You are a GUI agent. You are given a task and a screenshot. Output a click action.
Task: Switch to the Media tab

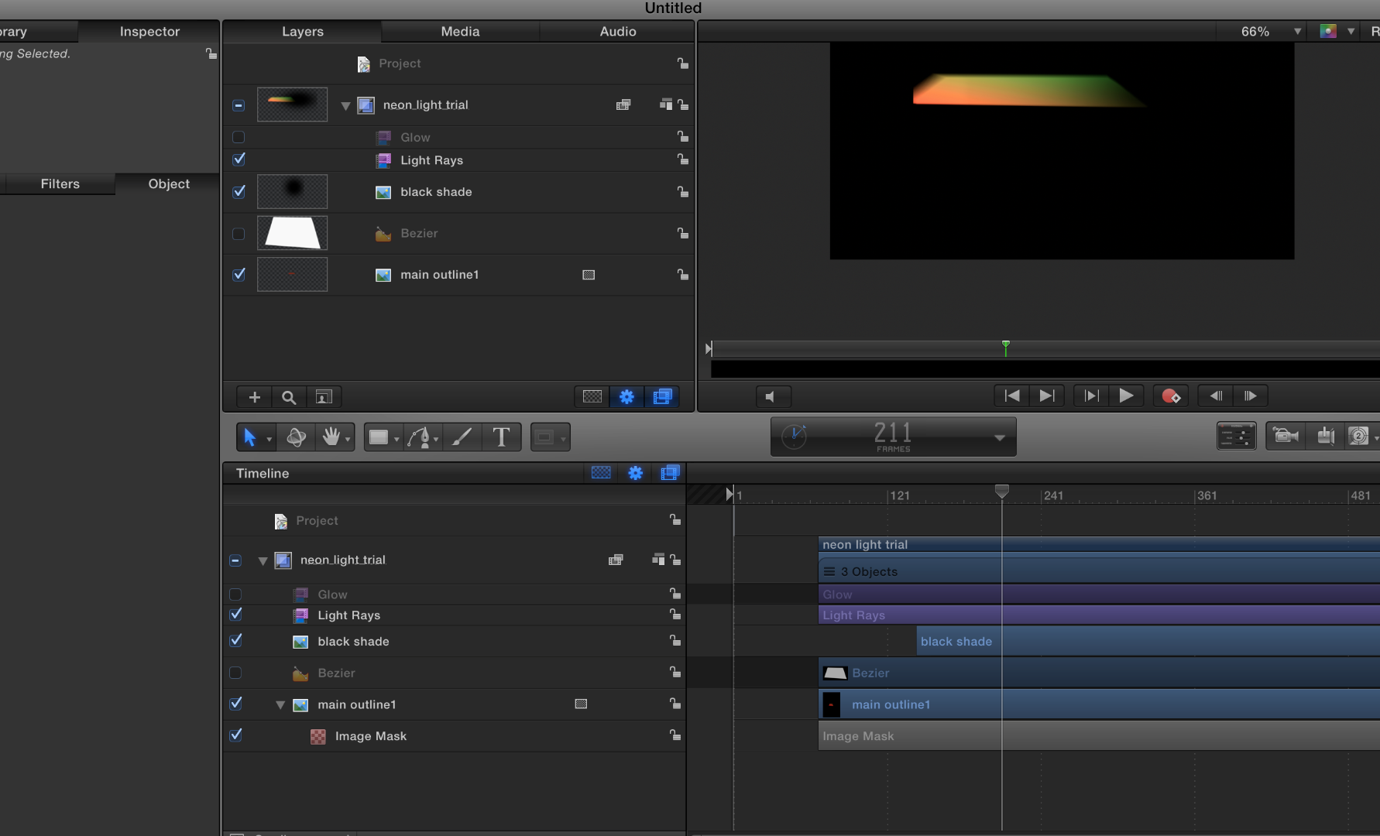click(x=460, y=32)
